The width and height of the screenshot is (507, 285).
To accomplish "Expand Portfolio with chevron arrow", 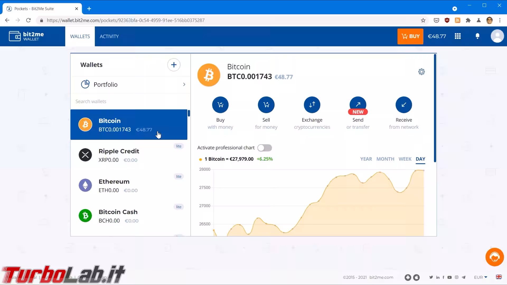I will click(x=184, y=84).
